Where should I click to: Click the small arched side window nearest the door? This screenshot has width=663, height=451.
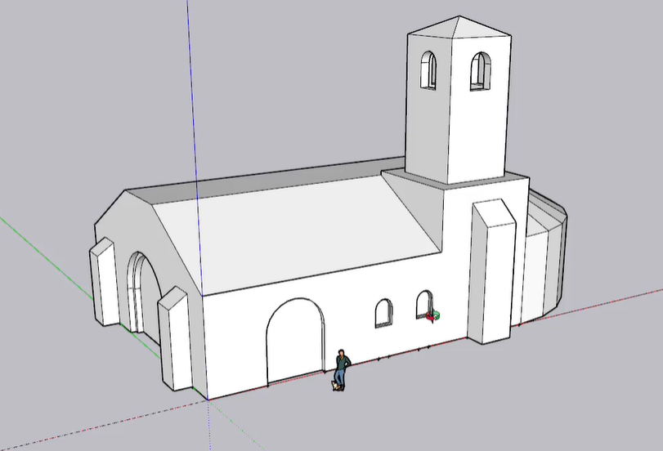tap(384, 313)
